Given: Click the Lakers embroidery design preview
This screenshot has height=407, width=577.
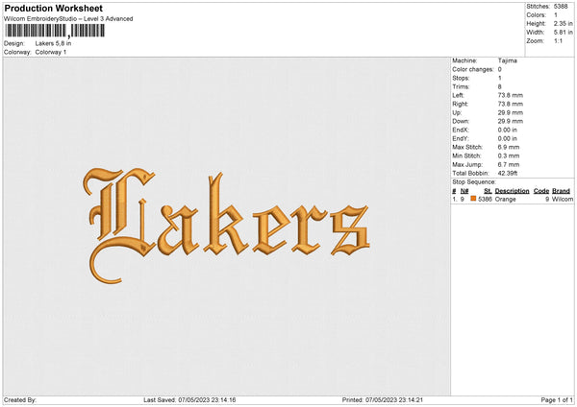Looking at the screenshot, I should click(226, 227).
